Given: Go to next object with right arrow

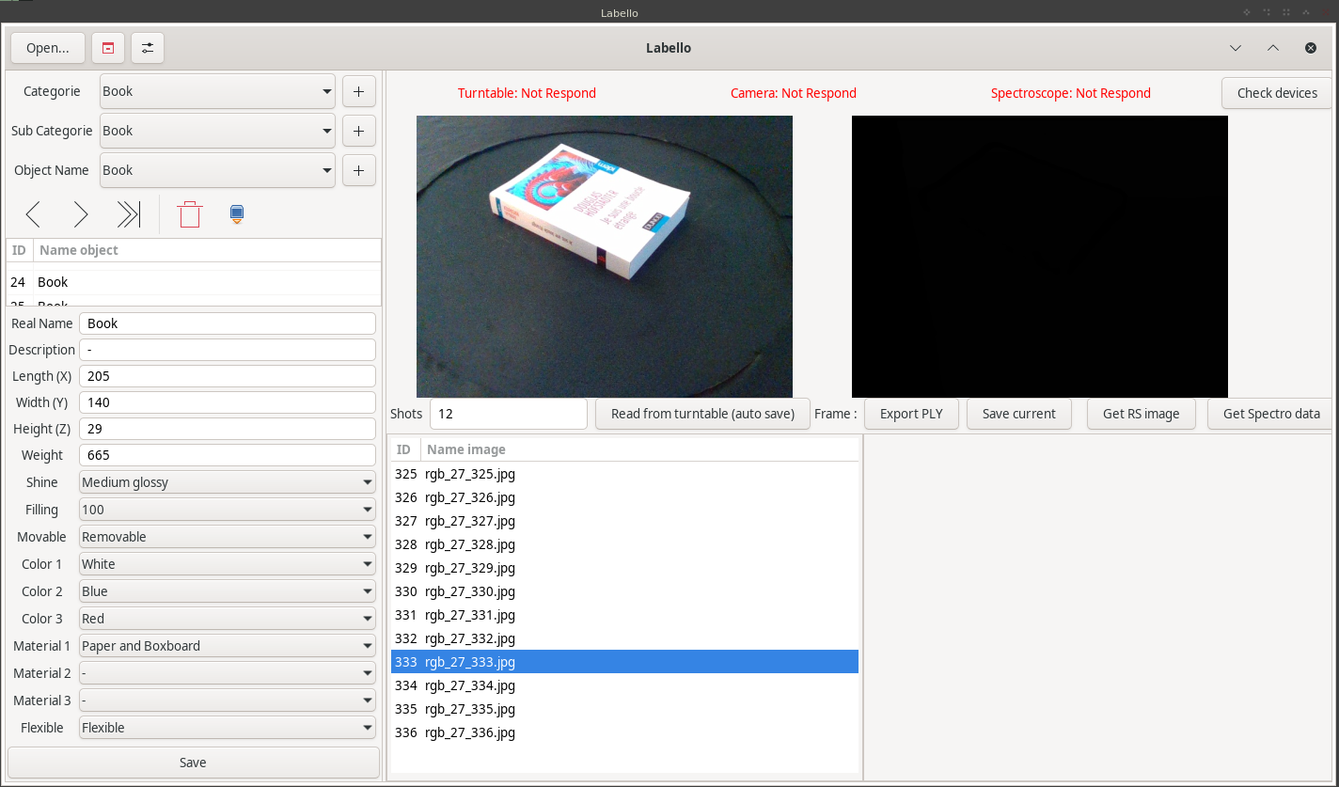Looking at the screenshot, I should [x=81, y=215].
